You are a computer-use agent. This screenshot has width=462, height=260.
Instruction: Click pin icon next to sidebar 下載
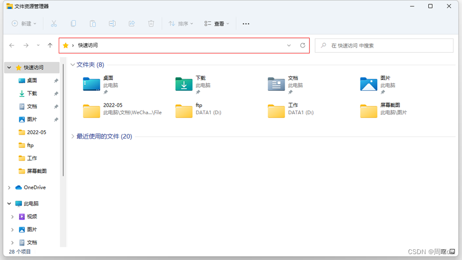click(x=56, y=93)
